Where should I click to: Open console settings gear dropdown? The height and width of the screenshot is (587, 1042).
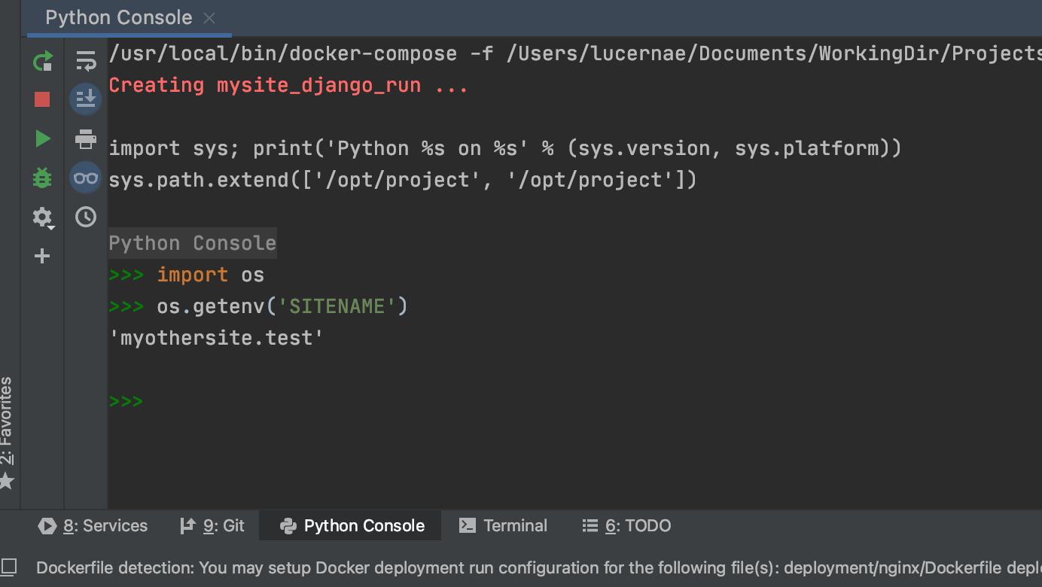42,218
